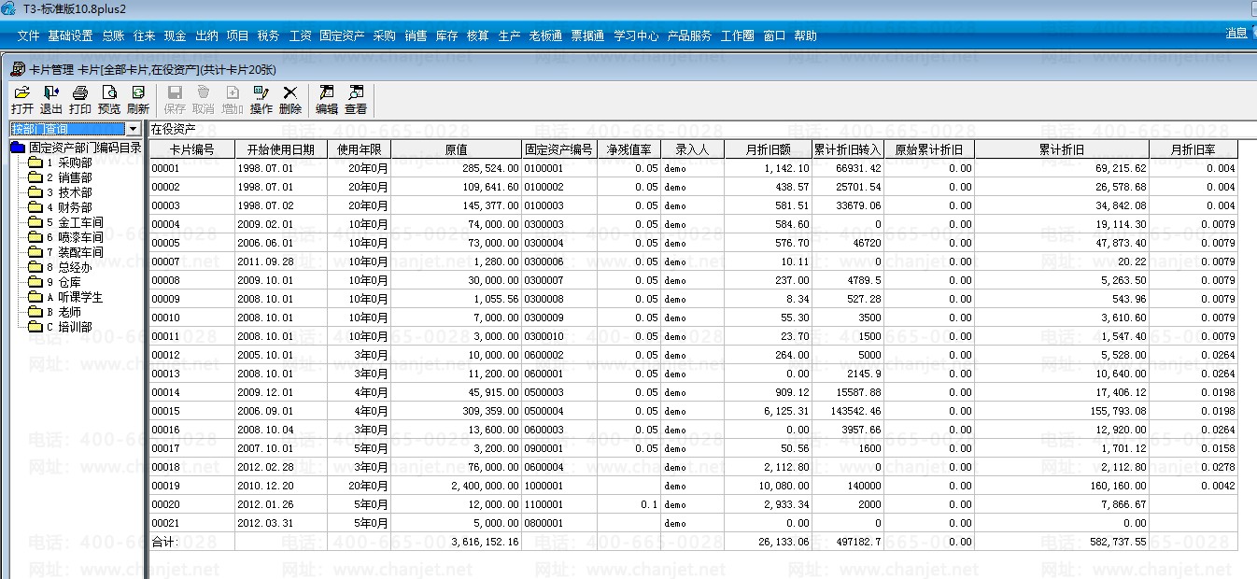Click the 原值 column header
The height and width of the screenshot is (579, 1257).
click(457, 149)
